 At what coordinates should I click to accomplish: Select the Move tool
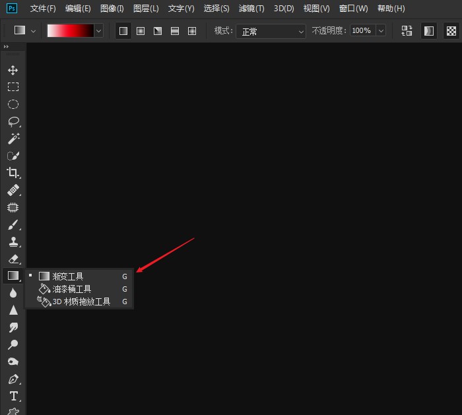coord(13,70)
